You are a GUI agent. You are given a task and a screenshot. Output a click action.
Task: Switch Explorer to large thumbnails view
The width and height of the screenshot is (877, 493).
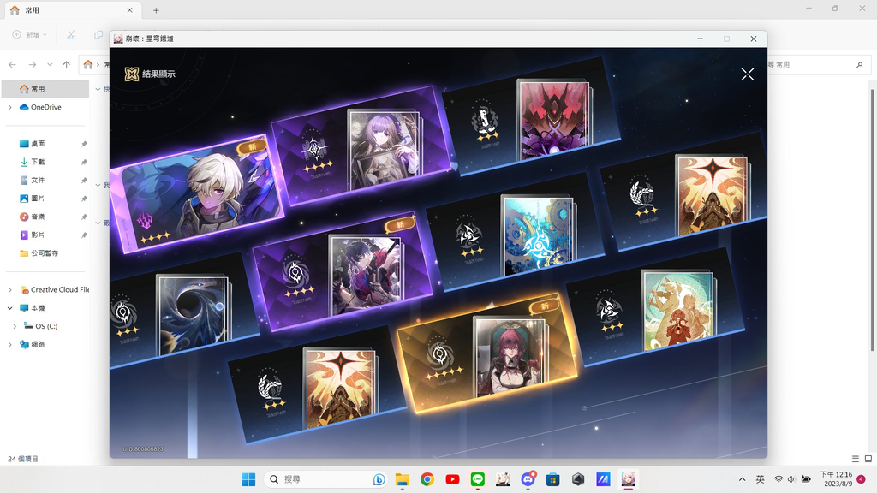[x=868, y=459]
